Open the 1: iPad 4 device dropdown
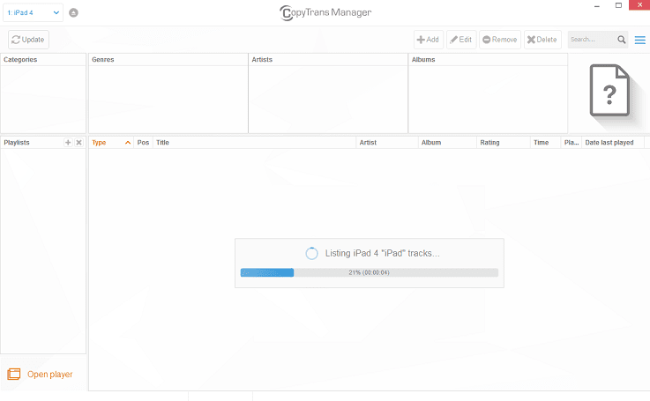Image resolution: width=650 pixels, height=401 pixels. pos(33,13)
